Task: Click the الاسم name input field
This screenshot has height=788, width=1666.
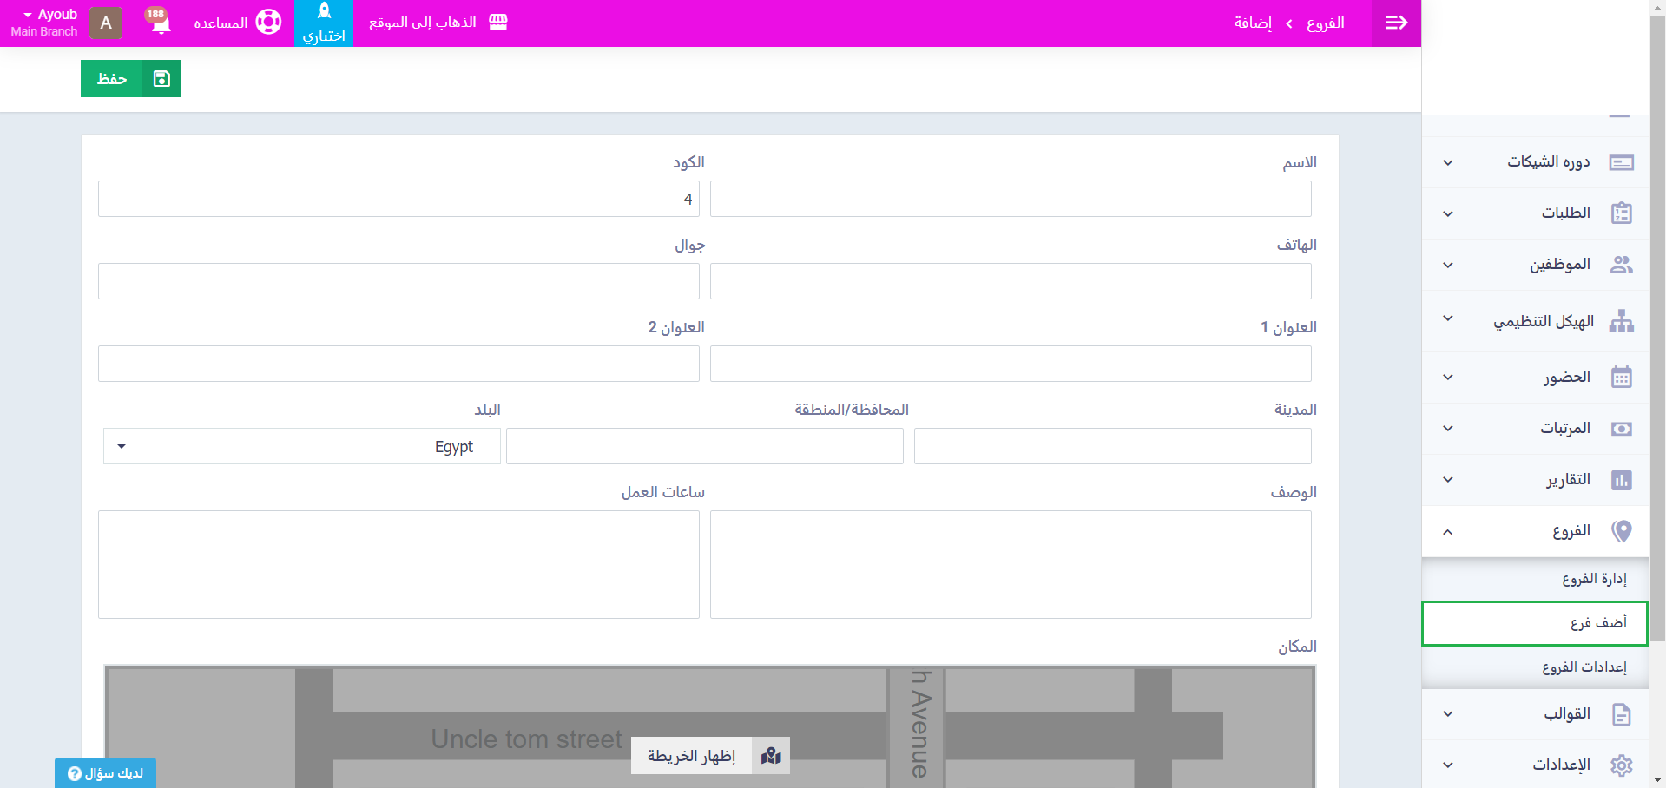Action: [x=1010, y=199]
